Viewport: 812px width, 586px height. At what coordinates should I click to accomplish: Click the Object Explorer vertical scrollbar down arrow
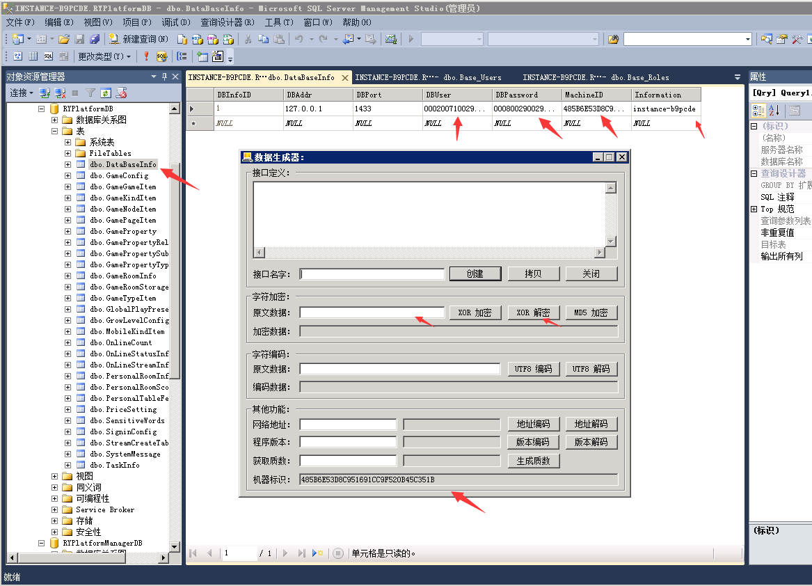tap(174, 546)
